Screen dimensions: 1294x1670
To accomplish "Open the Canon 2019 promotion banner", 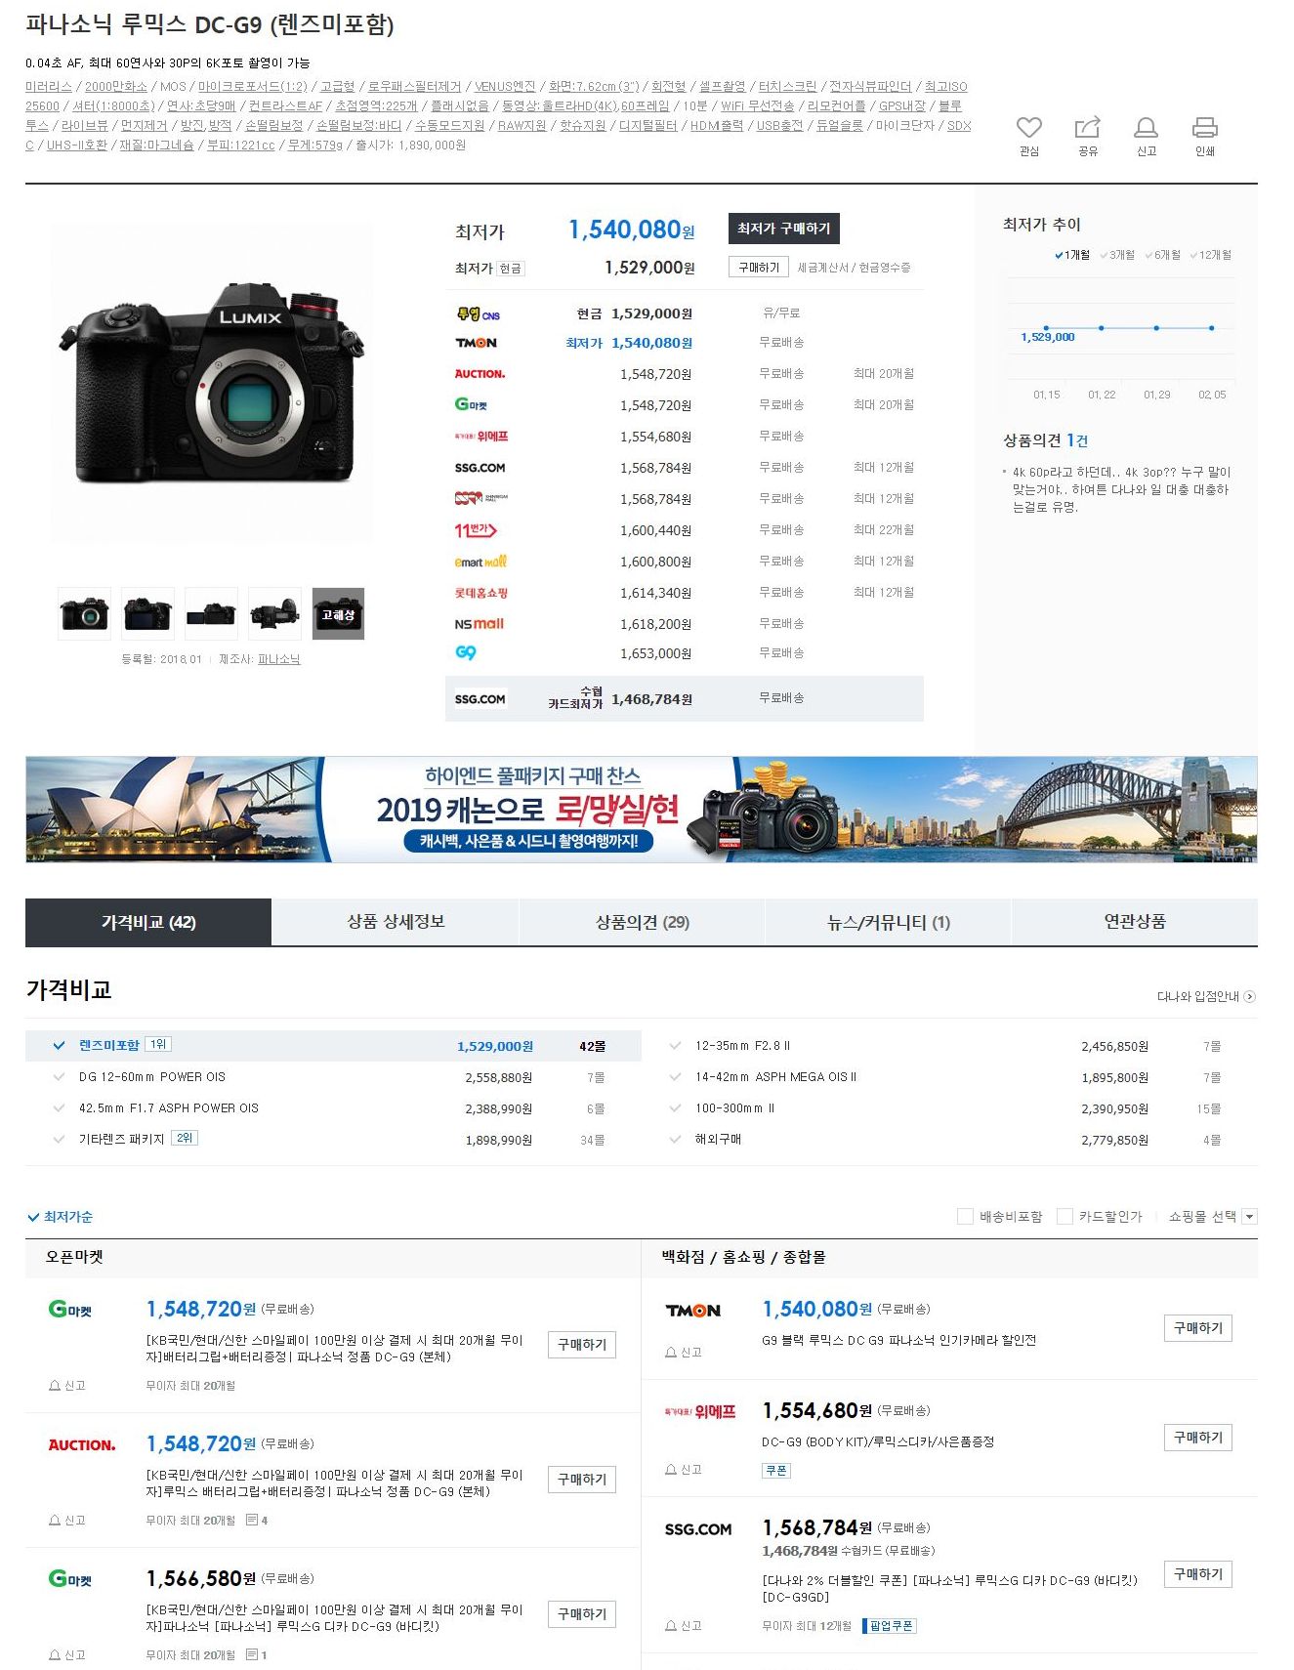I will point(642,810).
